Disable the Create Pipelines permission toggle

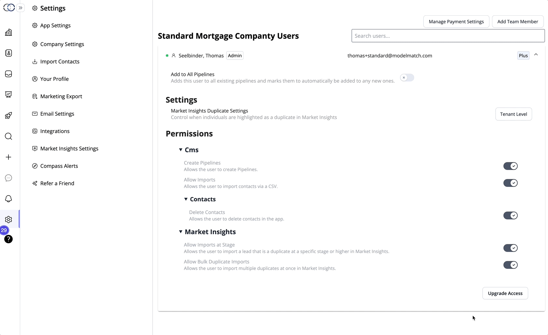pyautogui.click(x=510, y=166)
